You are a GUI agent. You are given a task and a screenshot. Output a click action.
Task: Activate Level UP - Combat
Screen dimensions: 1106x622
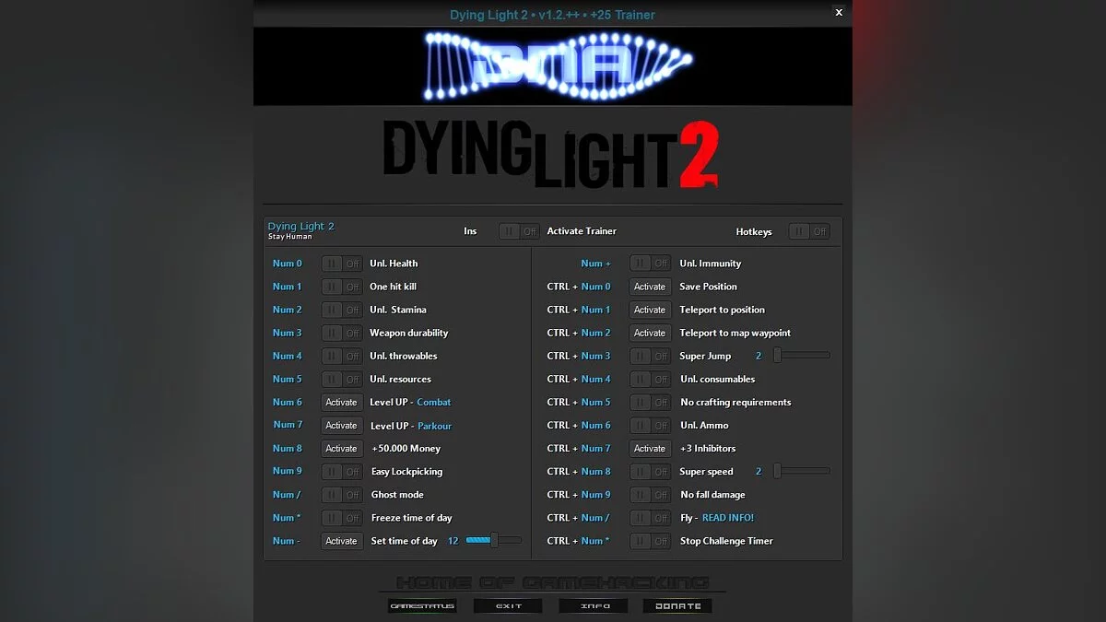click(341, 402)
